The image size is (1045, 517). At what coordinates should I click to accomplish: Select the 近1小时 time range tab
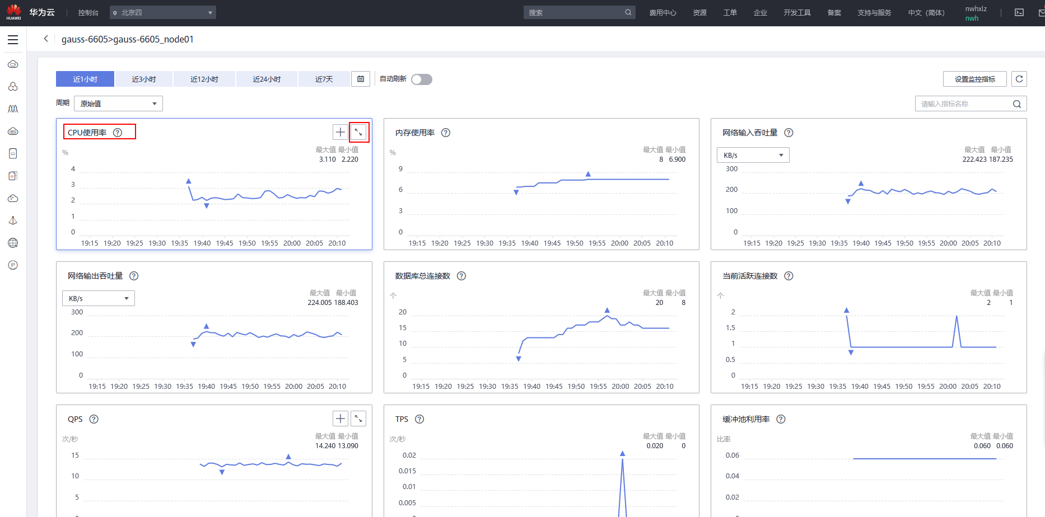[85, 79]
